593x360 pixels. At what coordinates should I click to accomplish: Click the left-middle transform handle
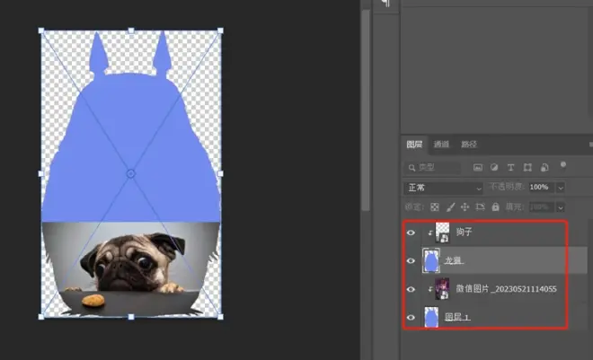coord(41,174)
